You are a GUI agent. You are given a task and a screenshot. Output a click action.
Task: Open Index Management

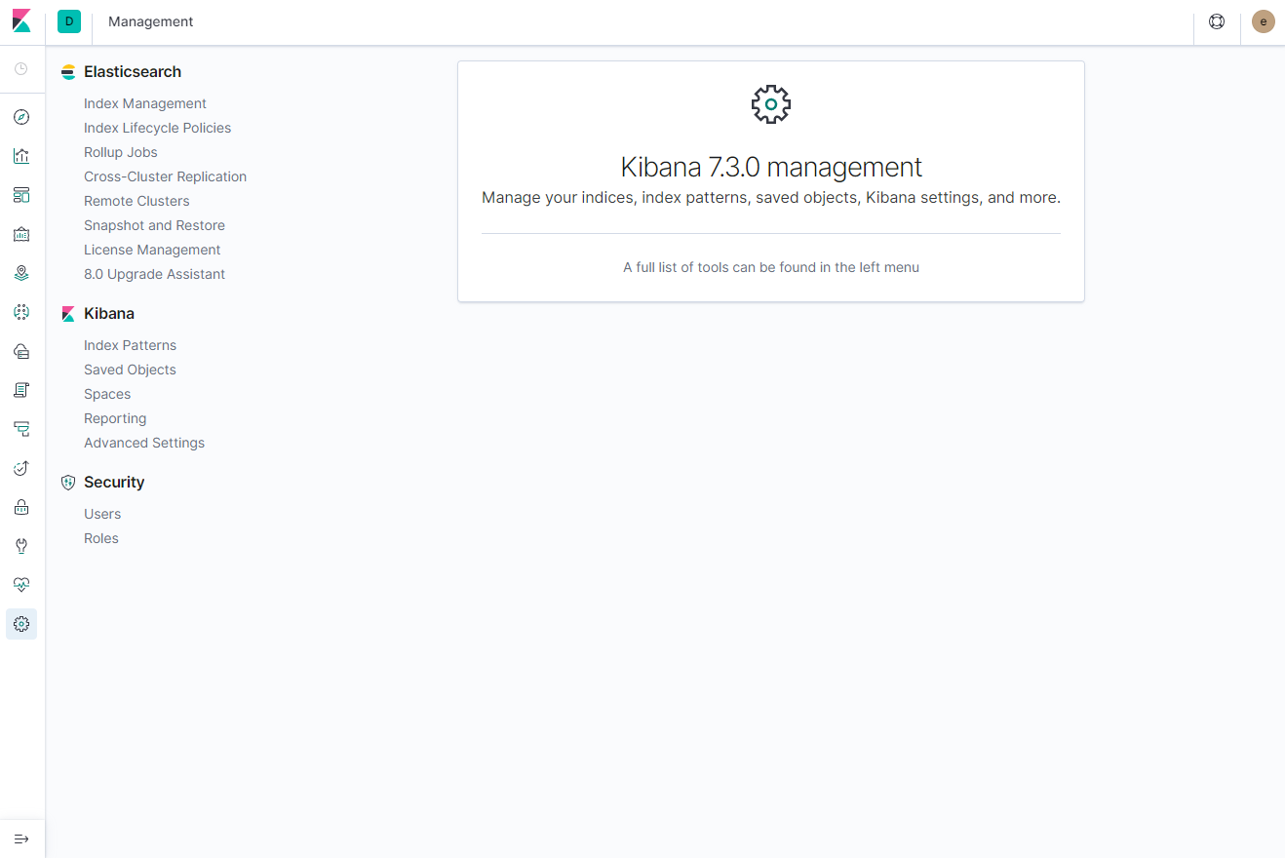point(145,103)
